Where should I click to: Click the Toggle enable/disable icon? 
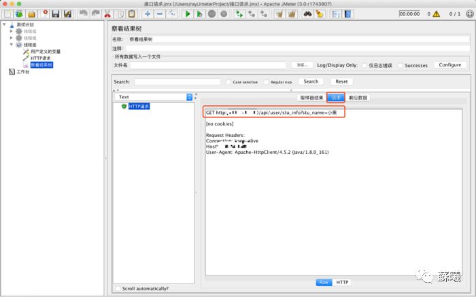(x=172, y=14)
